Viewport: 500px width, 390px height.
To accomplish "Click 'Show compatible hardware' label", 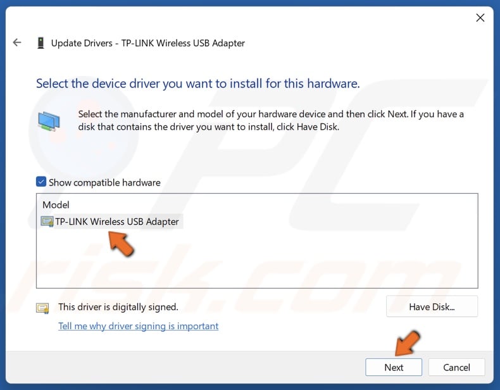I will (104, 182).
